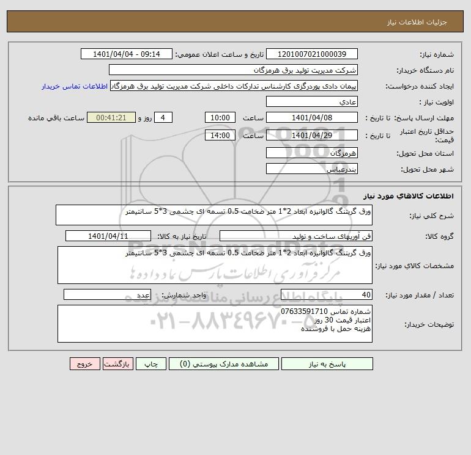Click the label واحد شمارش
This screenshot has width=471, height=455.
[x=184, y=295]
